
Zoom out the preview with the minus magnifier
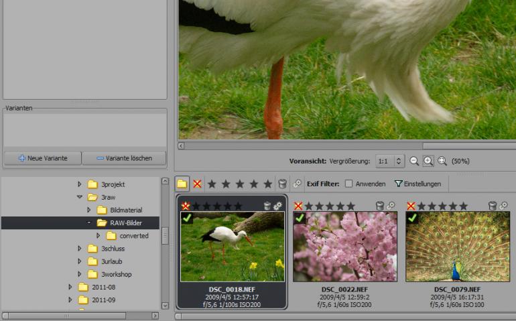coord(414,161)
